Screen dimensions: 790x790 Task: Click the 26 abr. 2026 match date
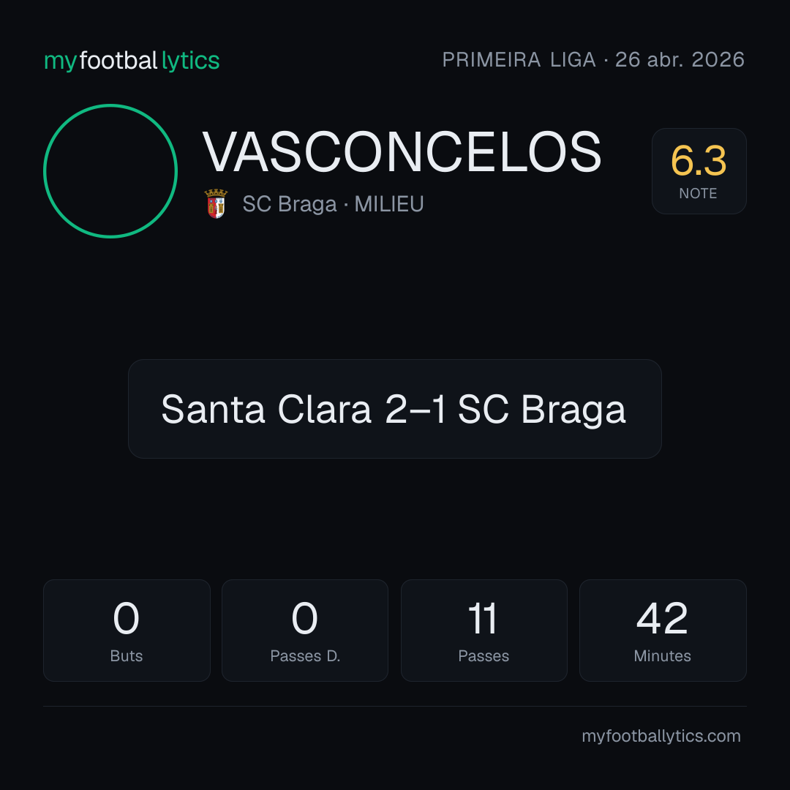point(680,60)
